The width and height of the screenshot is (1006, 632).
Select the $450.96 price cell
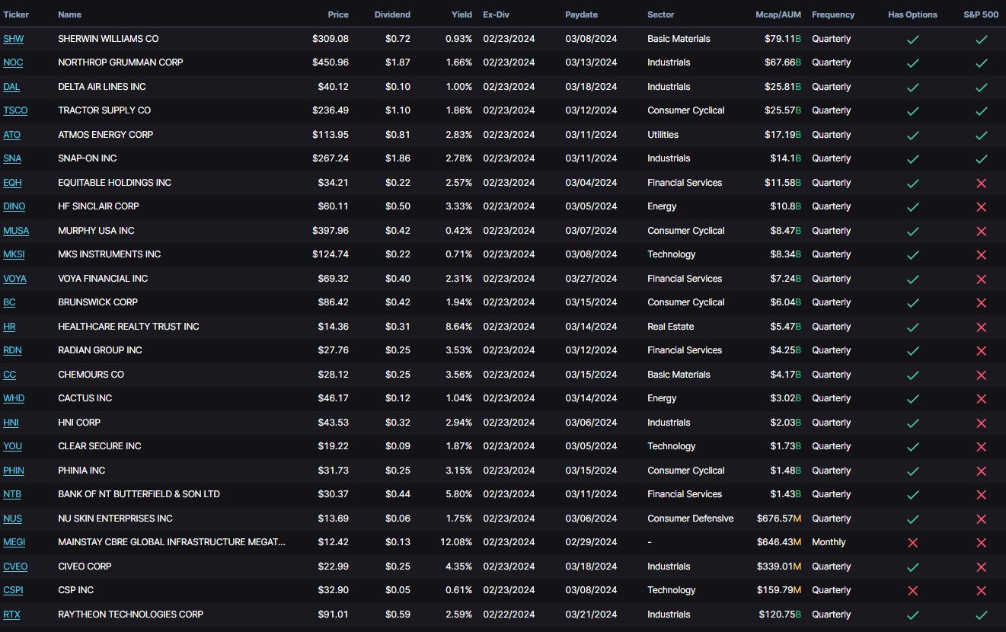(331, 62)
